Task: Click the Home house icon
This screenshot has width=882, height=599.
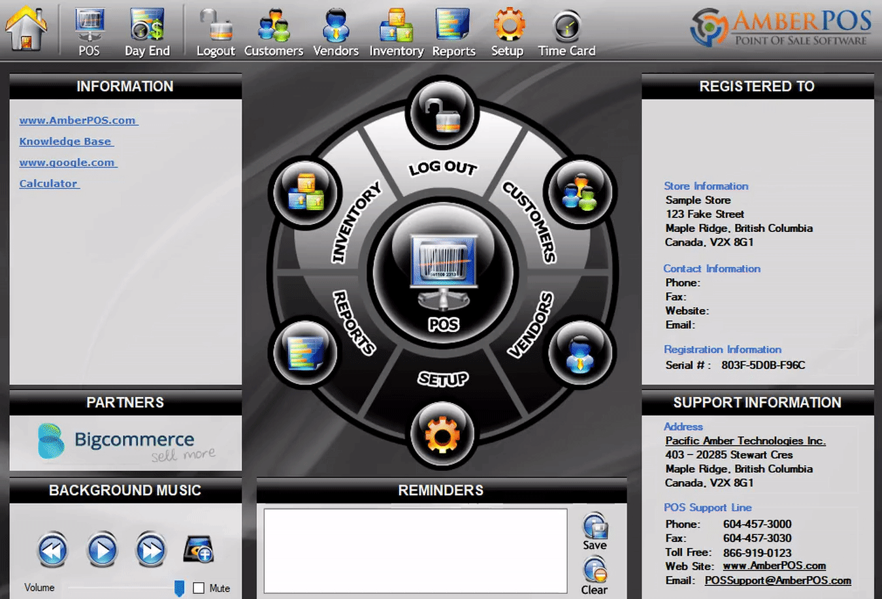Action: coord(26,29)
